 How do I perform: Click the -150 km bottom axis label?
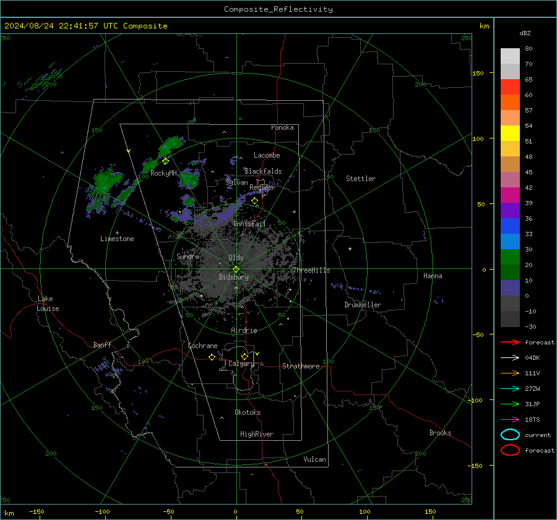(x=37, y=511)
